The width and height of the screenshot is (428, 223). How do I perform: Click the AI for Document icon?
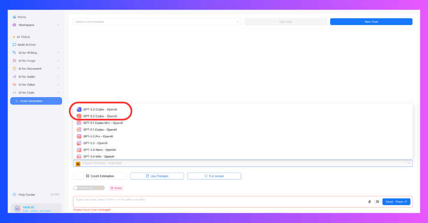[15, 69]
